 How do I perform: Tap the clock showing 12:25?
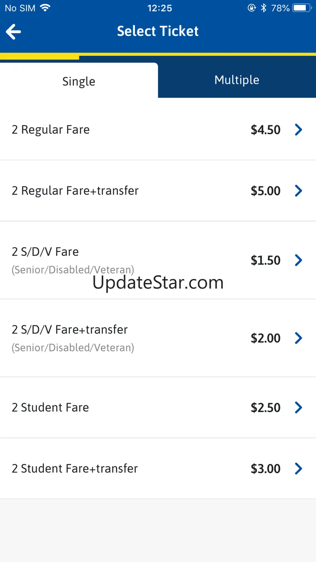coord(160,8)
